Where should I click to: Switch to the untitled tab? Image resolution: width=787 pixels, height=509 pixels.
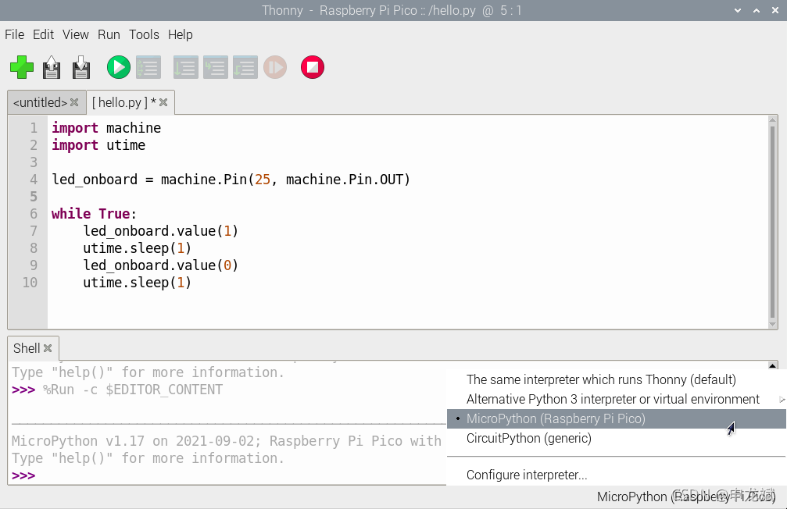[40, 102]
